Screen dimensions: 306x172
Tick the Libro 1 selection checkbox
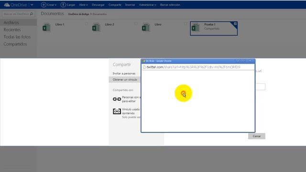(86, 24)
